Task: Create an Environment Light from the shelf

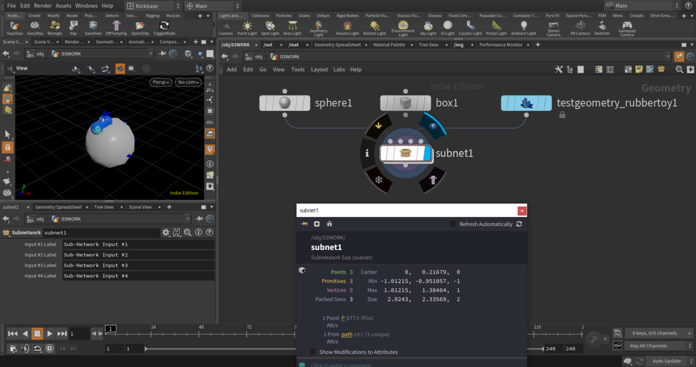Action: [403, 29]
